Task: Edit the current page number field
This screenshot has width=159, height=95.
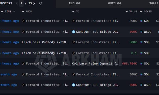Action: click(21, 3)
